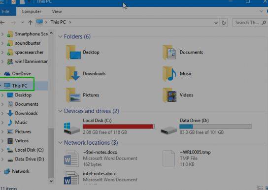Expand the soundbuster tree node
Image resolution: width=268 pixels, height=190 pixels.
pyautogui.click(x=2, y=43)
